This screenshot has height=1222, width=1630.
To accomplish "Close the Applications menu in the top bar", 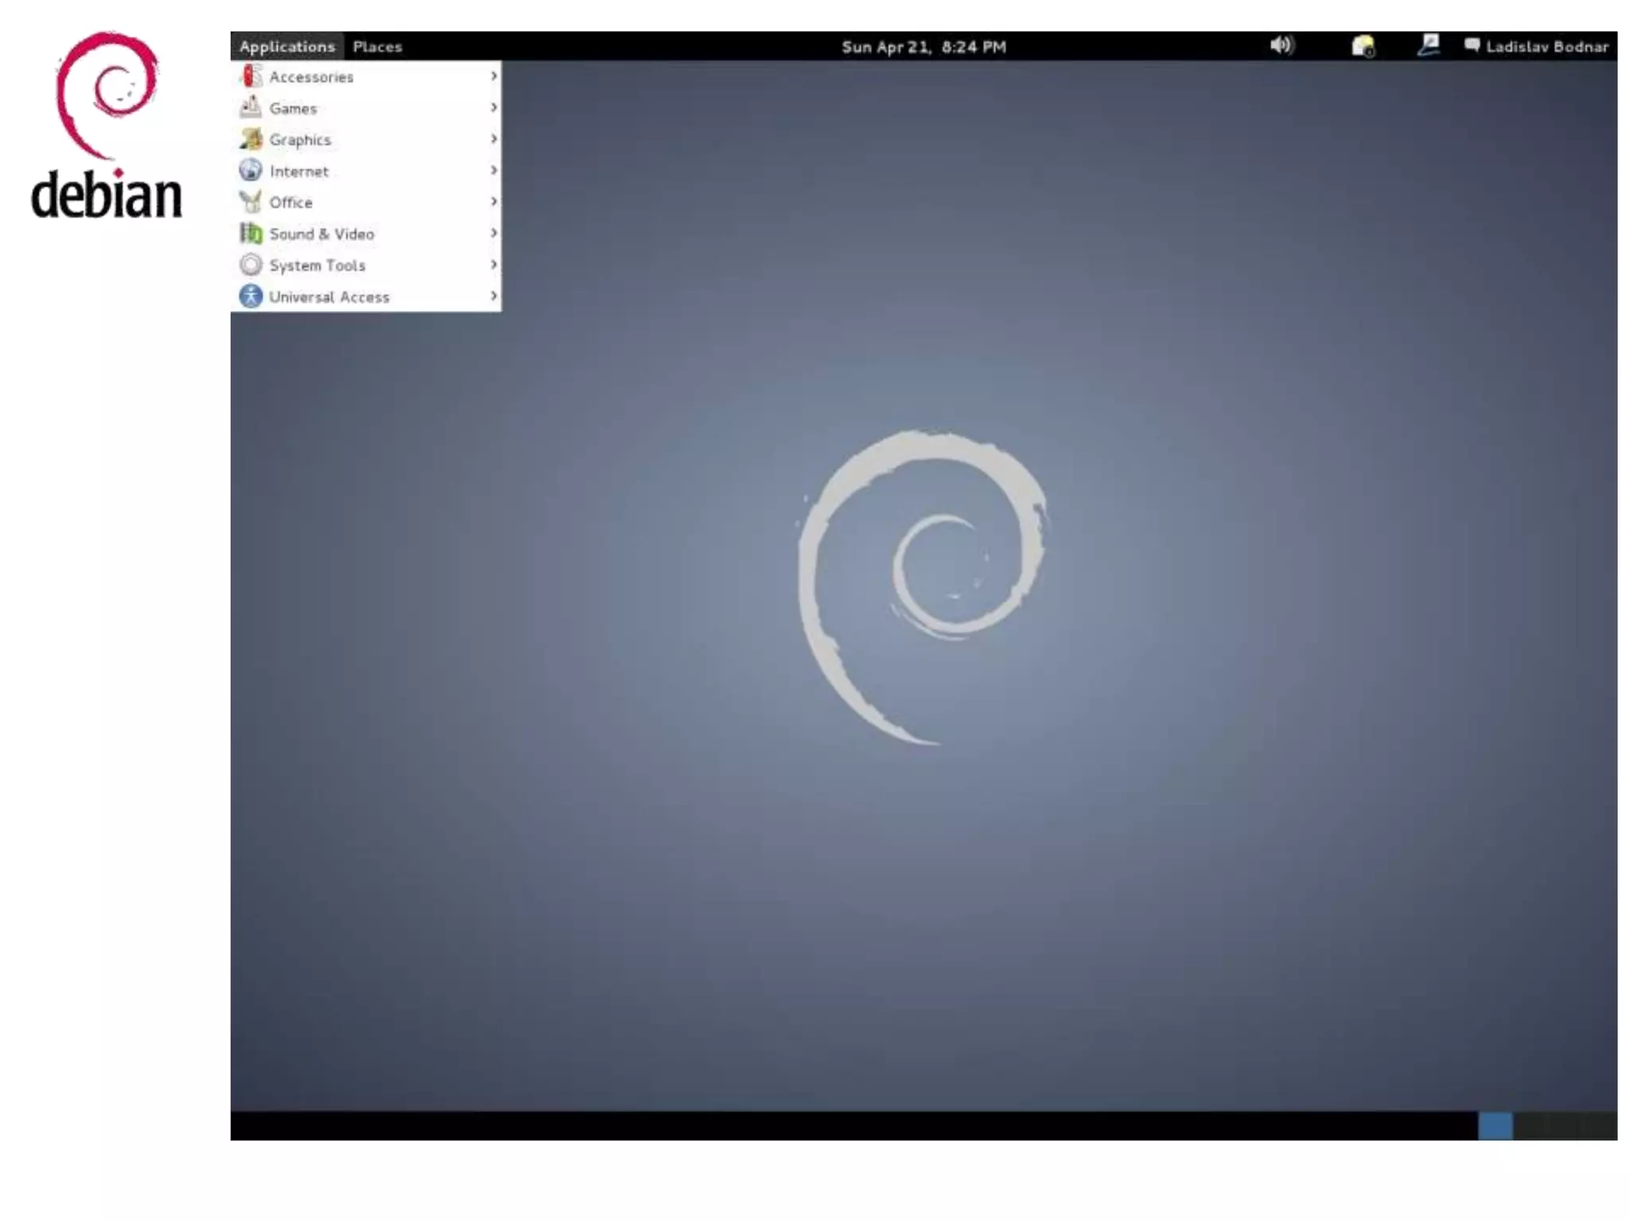I will click(287, 47).
